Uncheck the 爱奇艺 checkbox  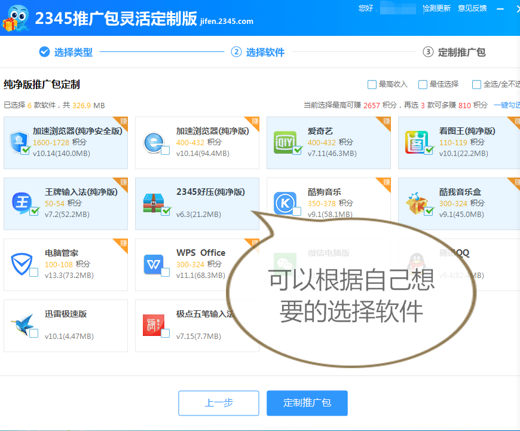297,150
